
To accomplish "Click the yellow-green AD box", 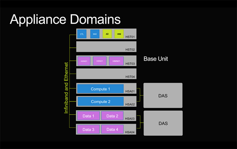I will pos(107,34).
